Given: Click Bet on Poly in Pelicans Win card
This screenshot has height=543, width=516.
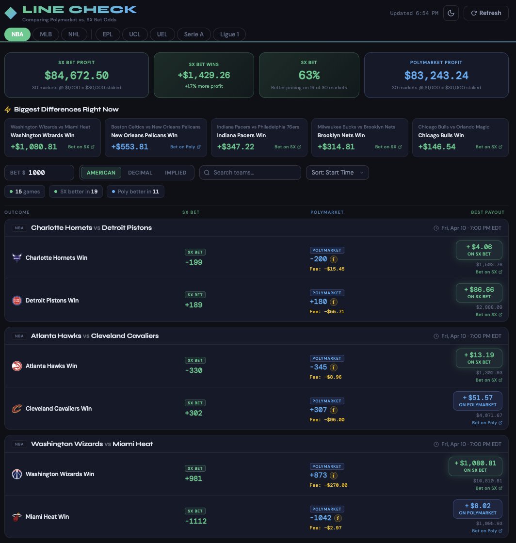Looking at the screenshot, I should click(185, 147).
